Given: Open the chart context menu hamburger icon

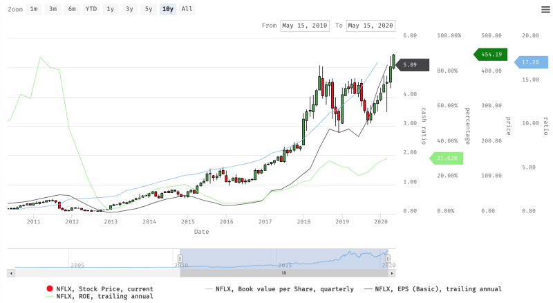Looking at the screenshot, I should coord(545,10).
